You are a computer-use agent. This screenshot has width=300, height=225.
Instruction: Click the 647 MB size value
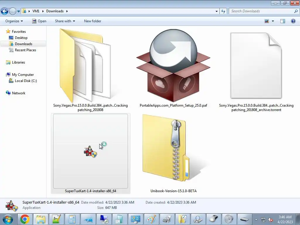point(111,208)
